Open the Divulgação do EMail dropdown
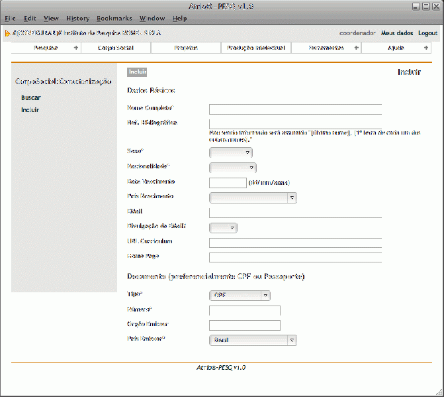The width and height of the screenshot is (444, 397). point(223,228)
